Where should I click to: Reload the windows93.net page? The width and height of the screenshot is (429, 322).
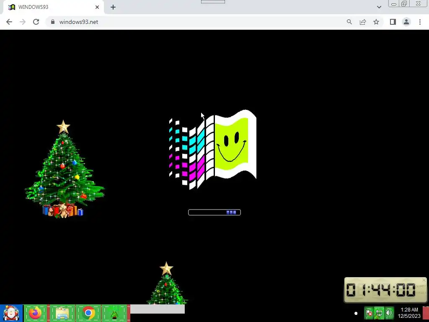(x=36, y=22)
